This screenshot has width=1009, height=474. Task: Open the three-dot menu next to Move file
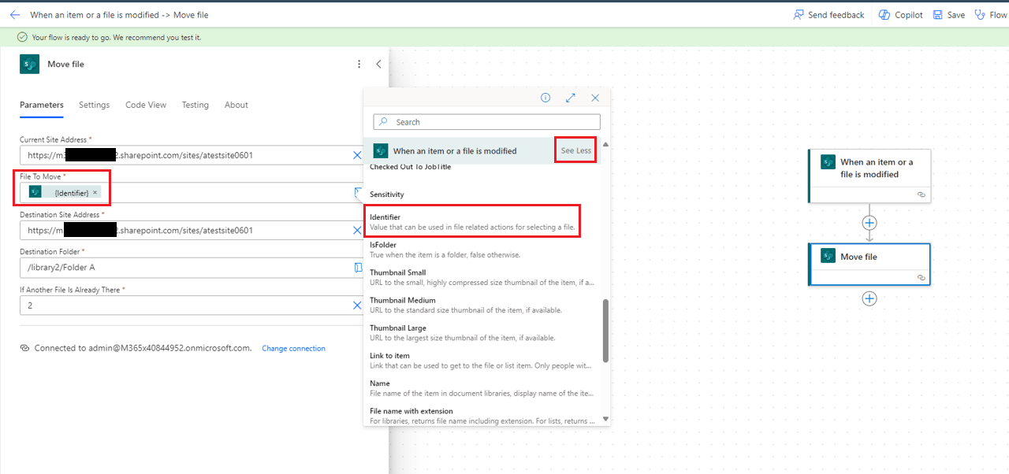359,64
